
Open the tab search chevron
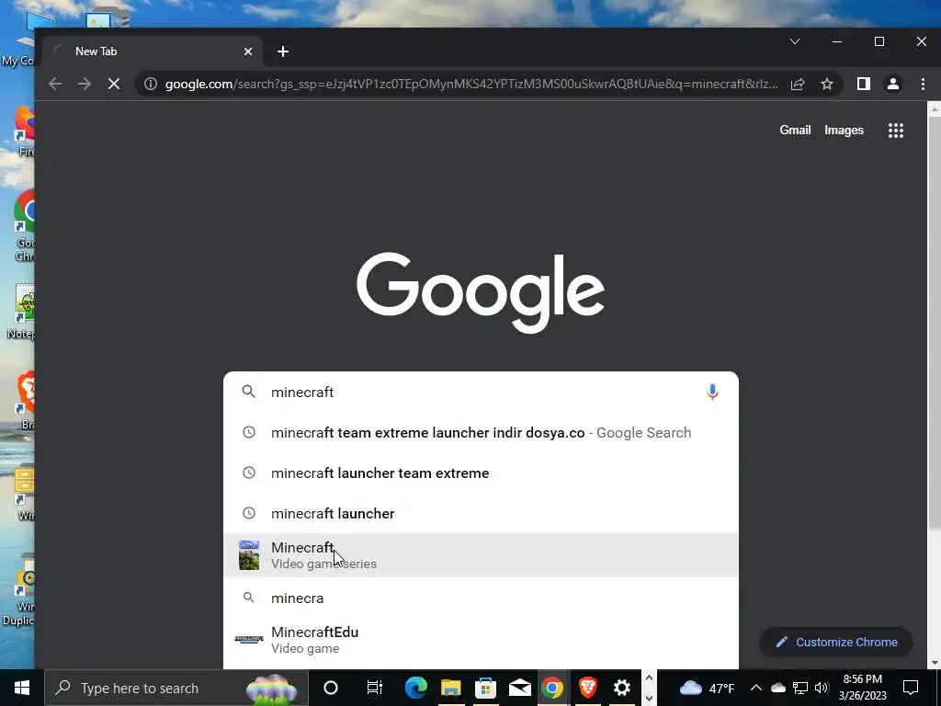(x=795, y=41)
